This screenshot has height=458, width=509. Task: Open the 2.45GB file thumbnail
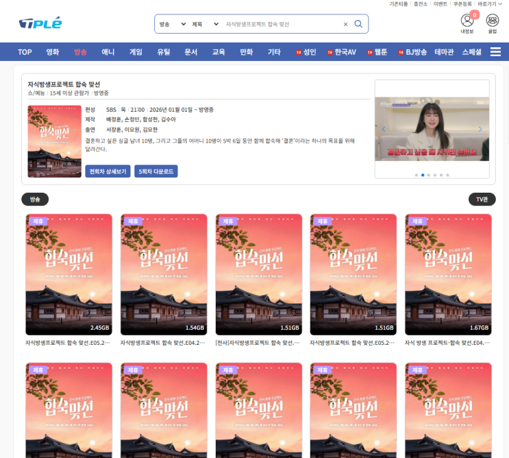(x=69, y=274)
